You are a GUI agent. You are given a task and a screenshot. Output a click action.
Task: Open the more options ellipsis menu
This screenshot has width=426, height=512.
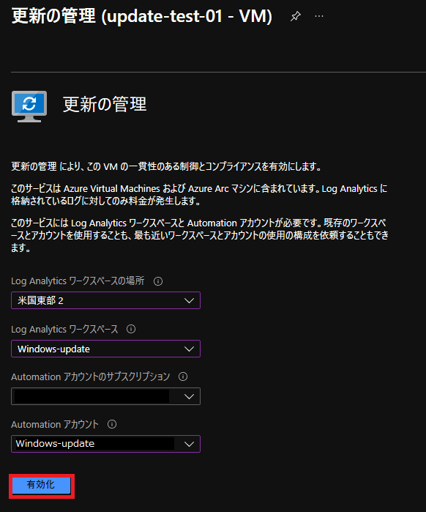pyautogui.click(x=319, y=16)
